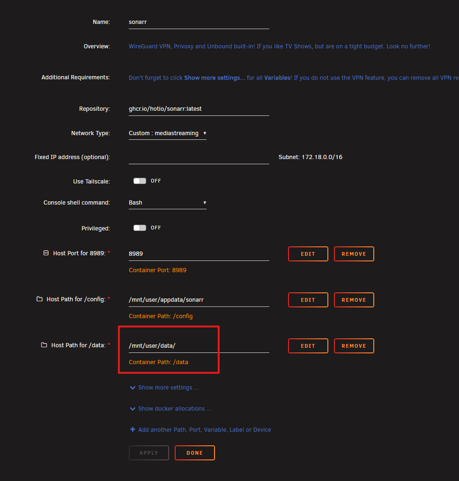Click the folder icon beside Host Path for /data
Viewport: 459px width, 481px height.
(44, 345)
